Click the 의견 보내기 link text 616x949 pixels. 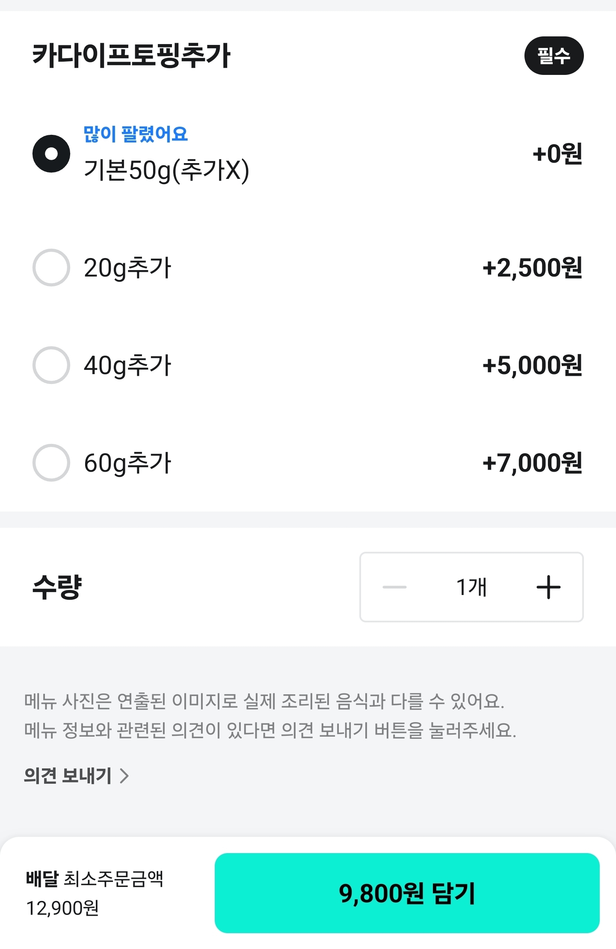68,776
